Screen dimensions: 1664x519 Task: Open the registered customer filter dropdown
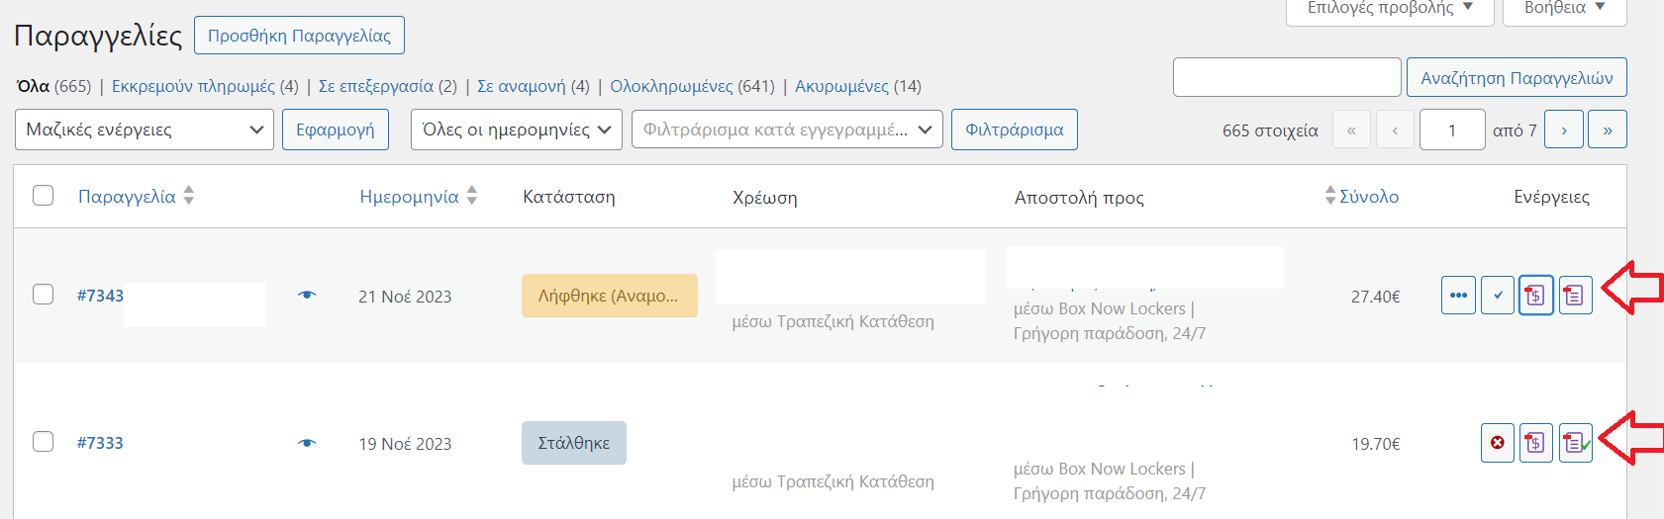click(x=787, y=130)
